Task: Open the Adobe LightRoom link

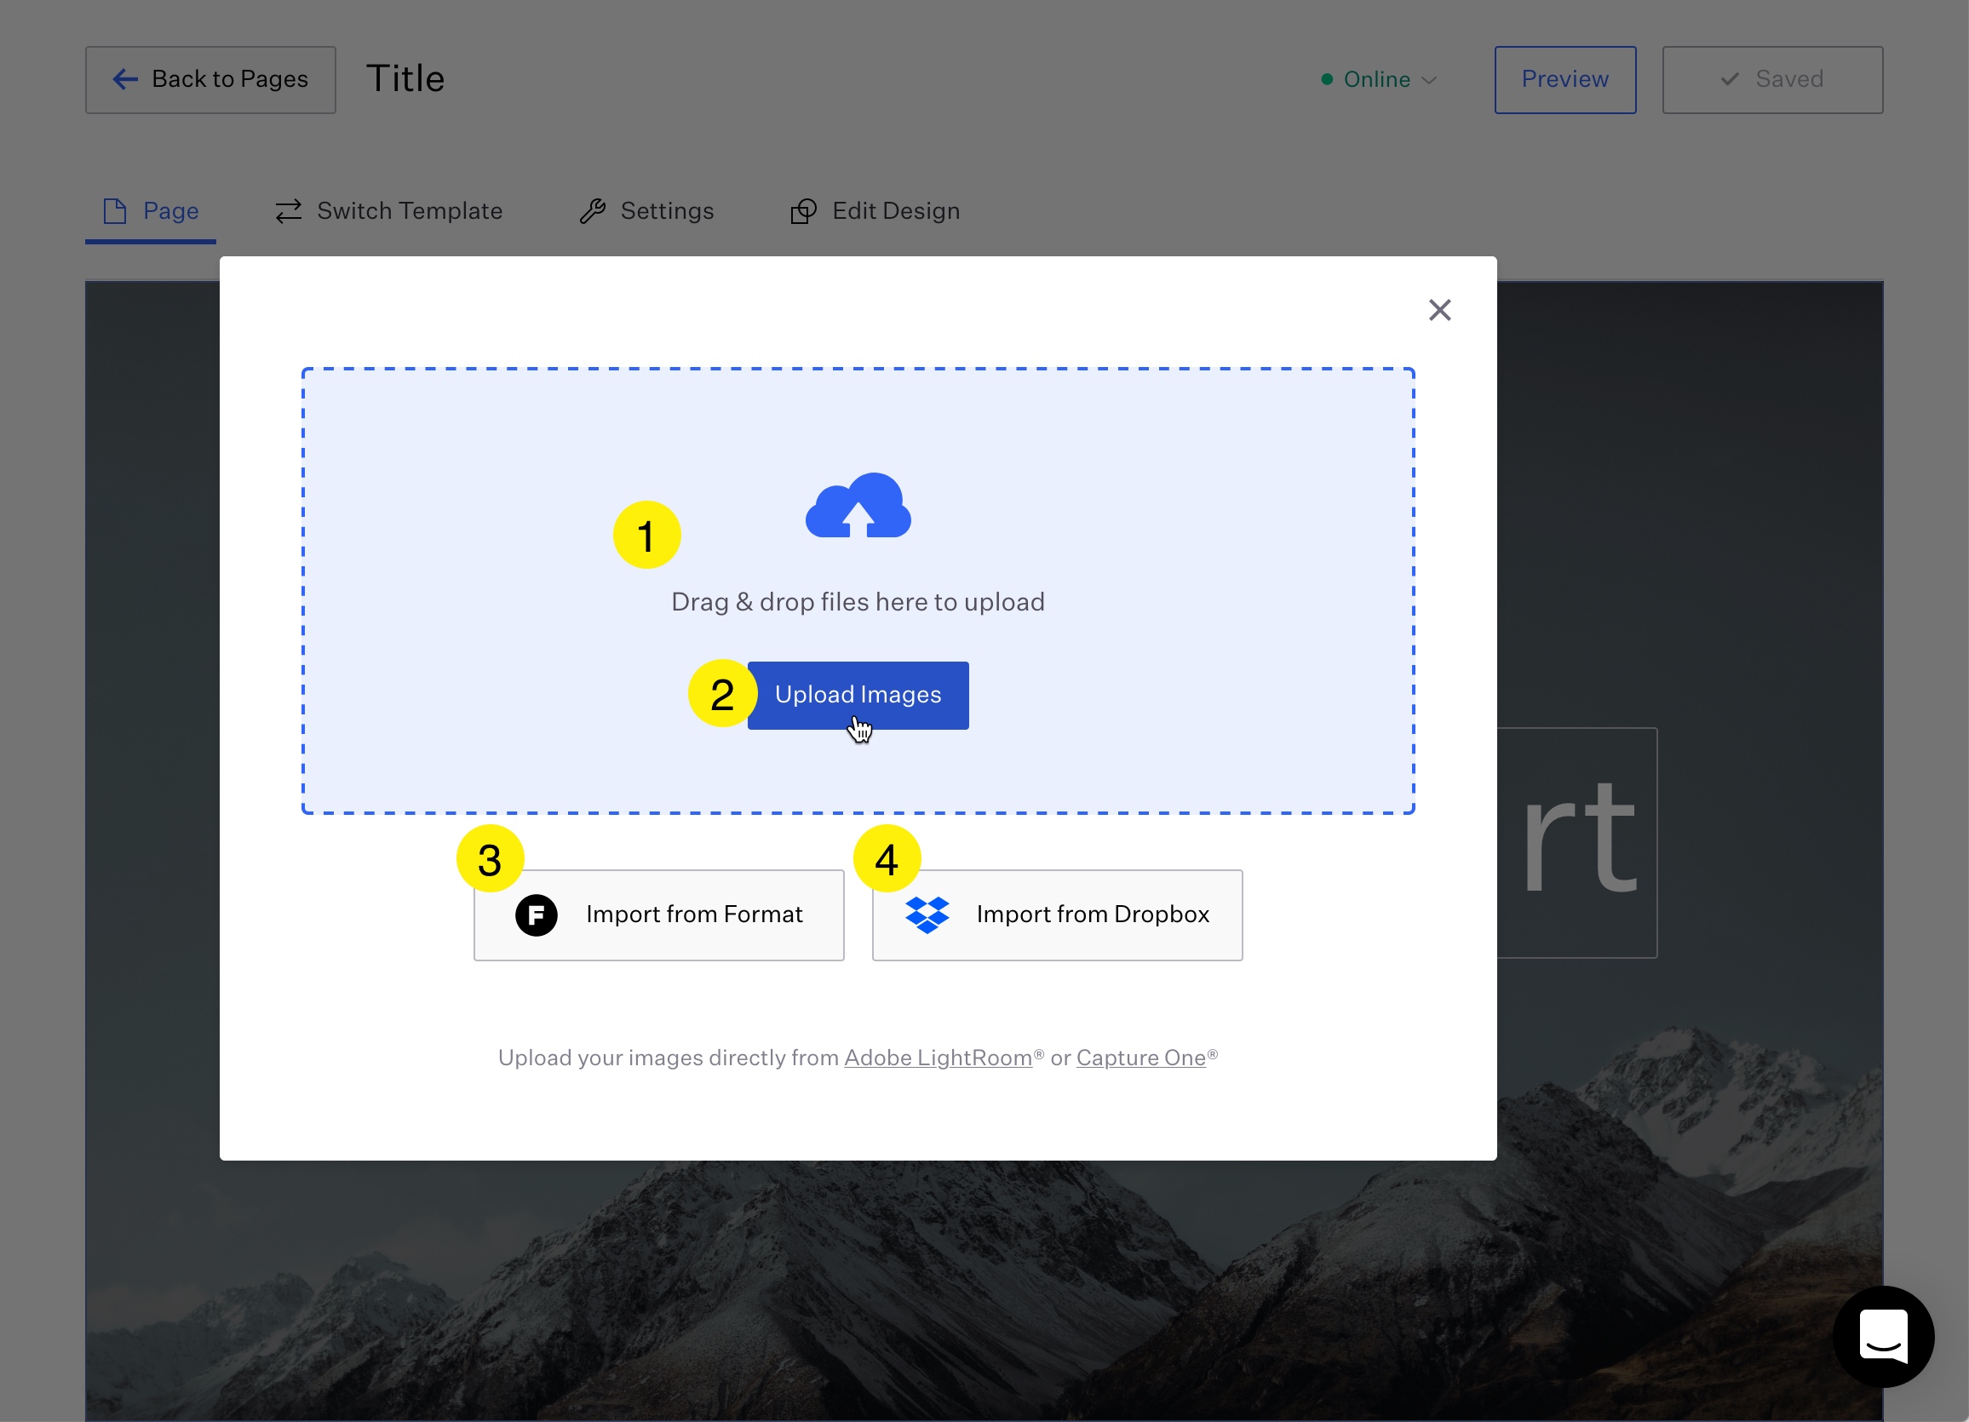Action: tap(938, 1058)
